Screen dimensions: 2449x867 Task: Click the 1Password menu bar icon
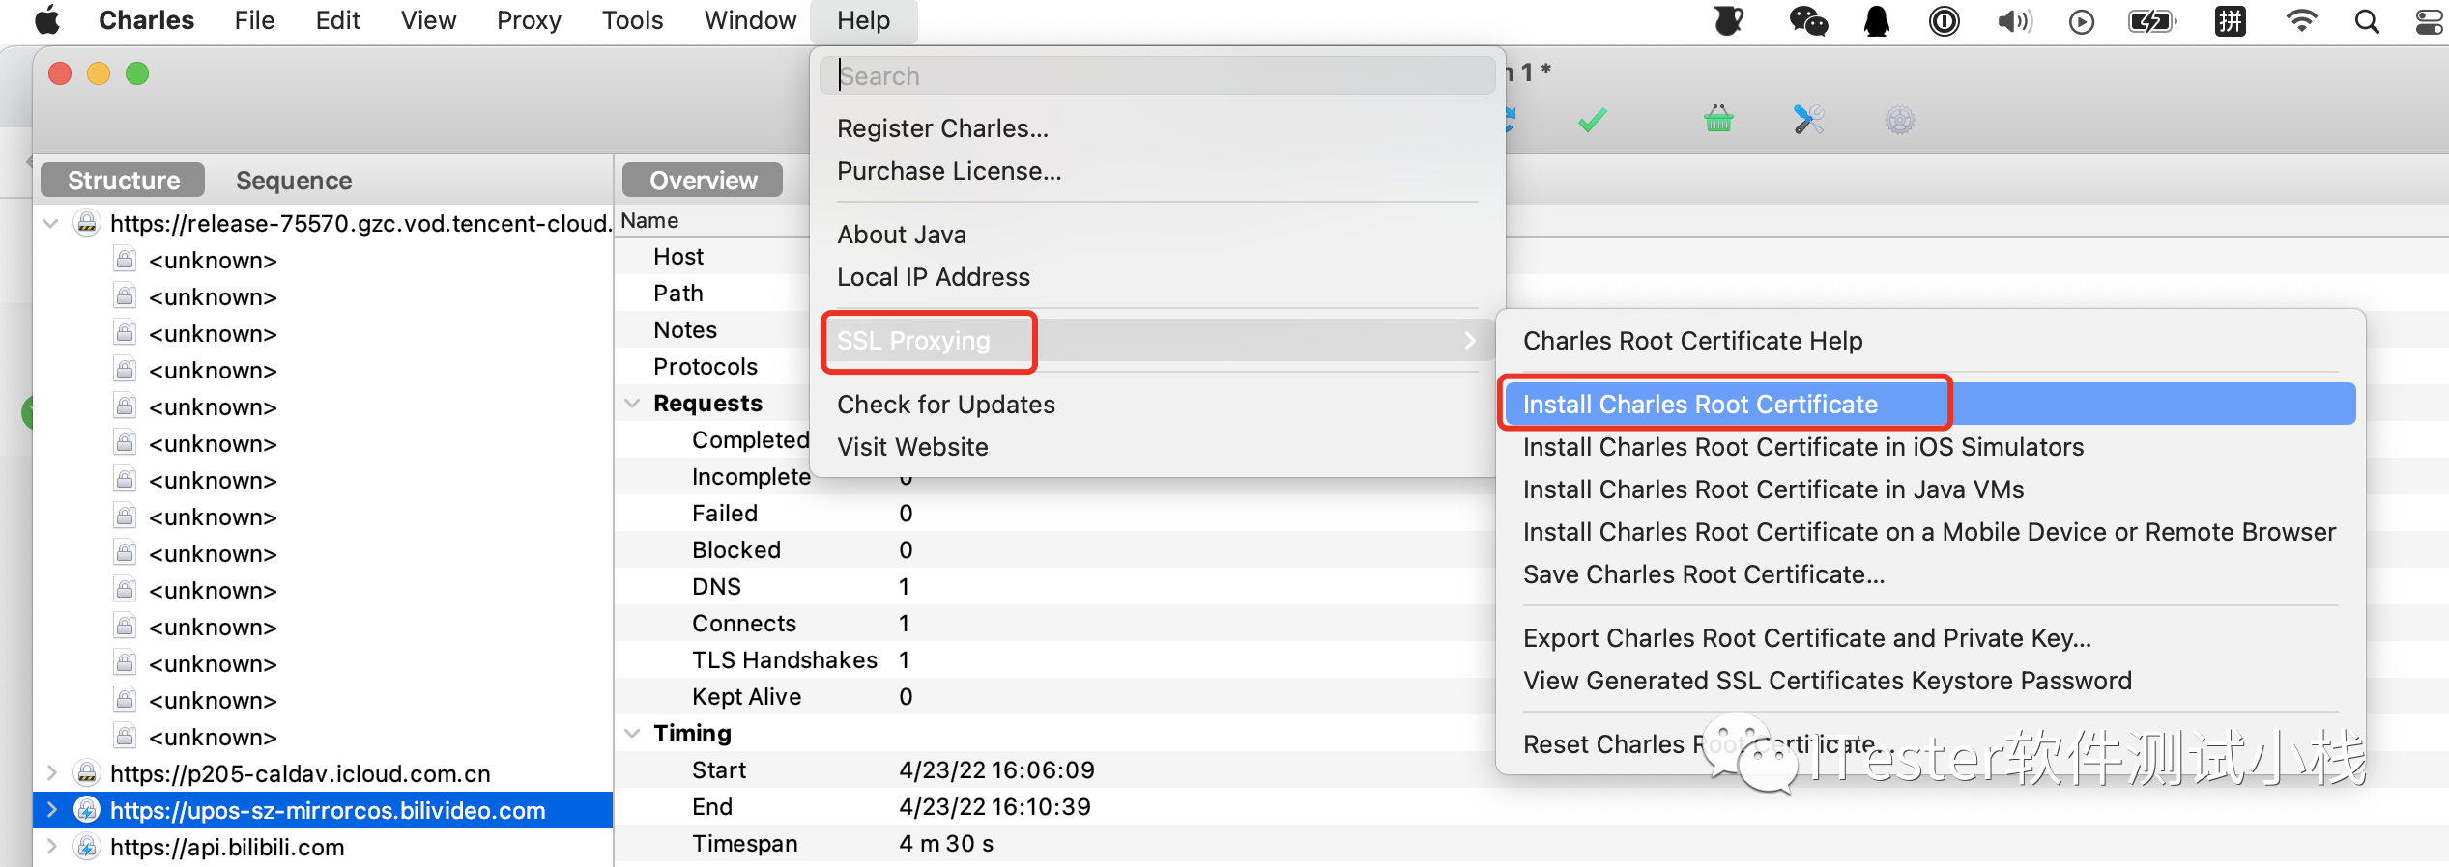point(1944,20)
